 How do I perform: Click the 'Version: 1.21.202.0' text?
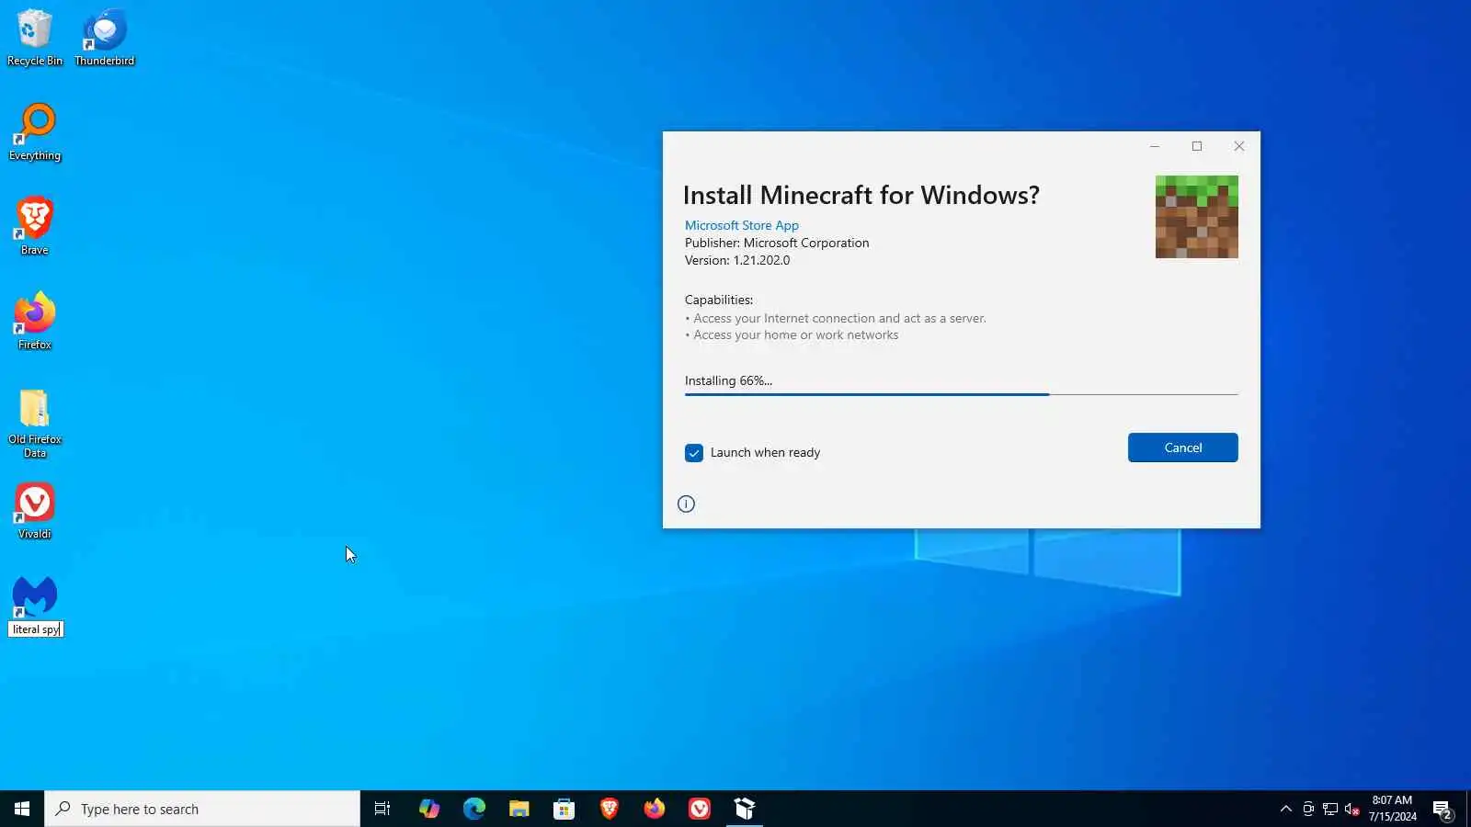(x=737, y=260)
